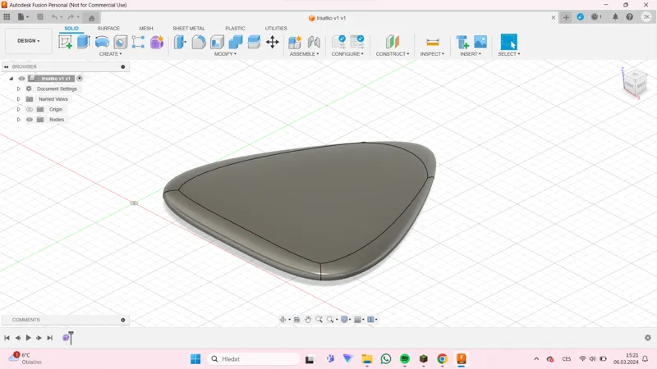Select the Extrude tool
Image resolution: width=657 pixels, height=369 pixels.
coord(84,42)
